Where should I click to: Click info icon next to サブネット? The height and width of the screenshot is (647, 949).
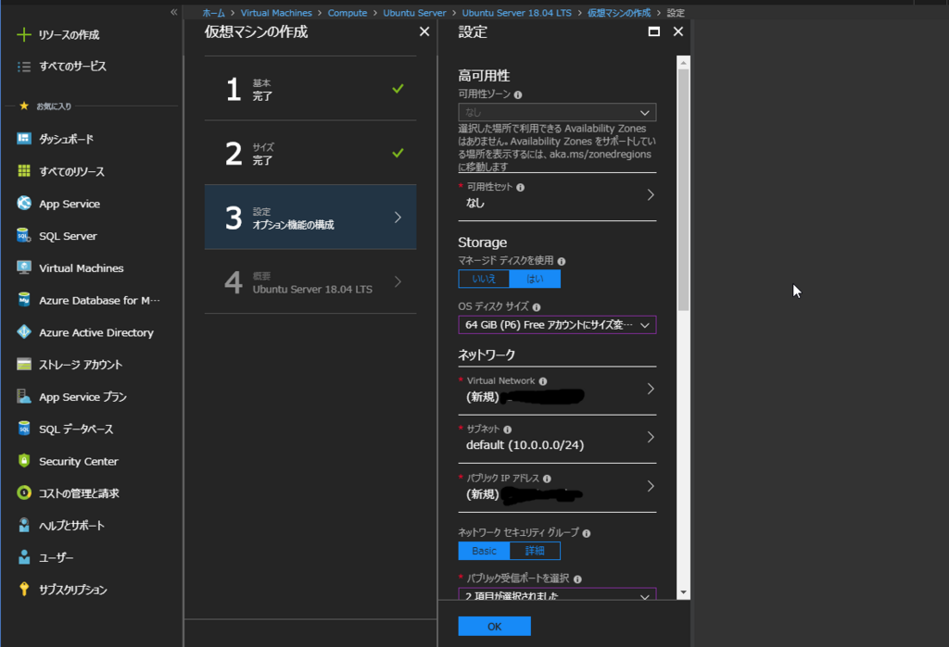[507, 429]
